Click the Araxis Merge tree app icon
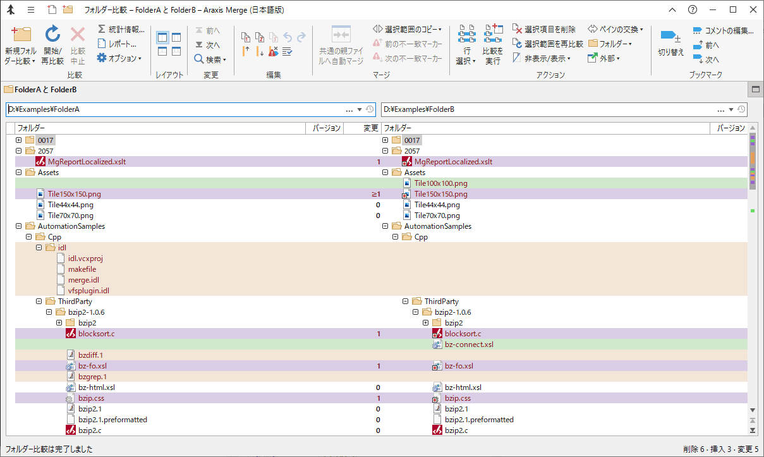 pyautogui.click(x=11, y=10)
